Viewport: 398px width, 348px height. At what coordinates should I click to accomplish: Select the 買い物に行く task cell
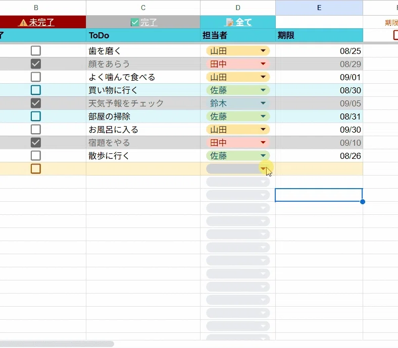[143, 90]
